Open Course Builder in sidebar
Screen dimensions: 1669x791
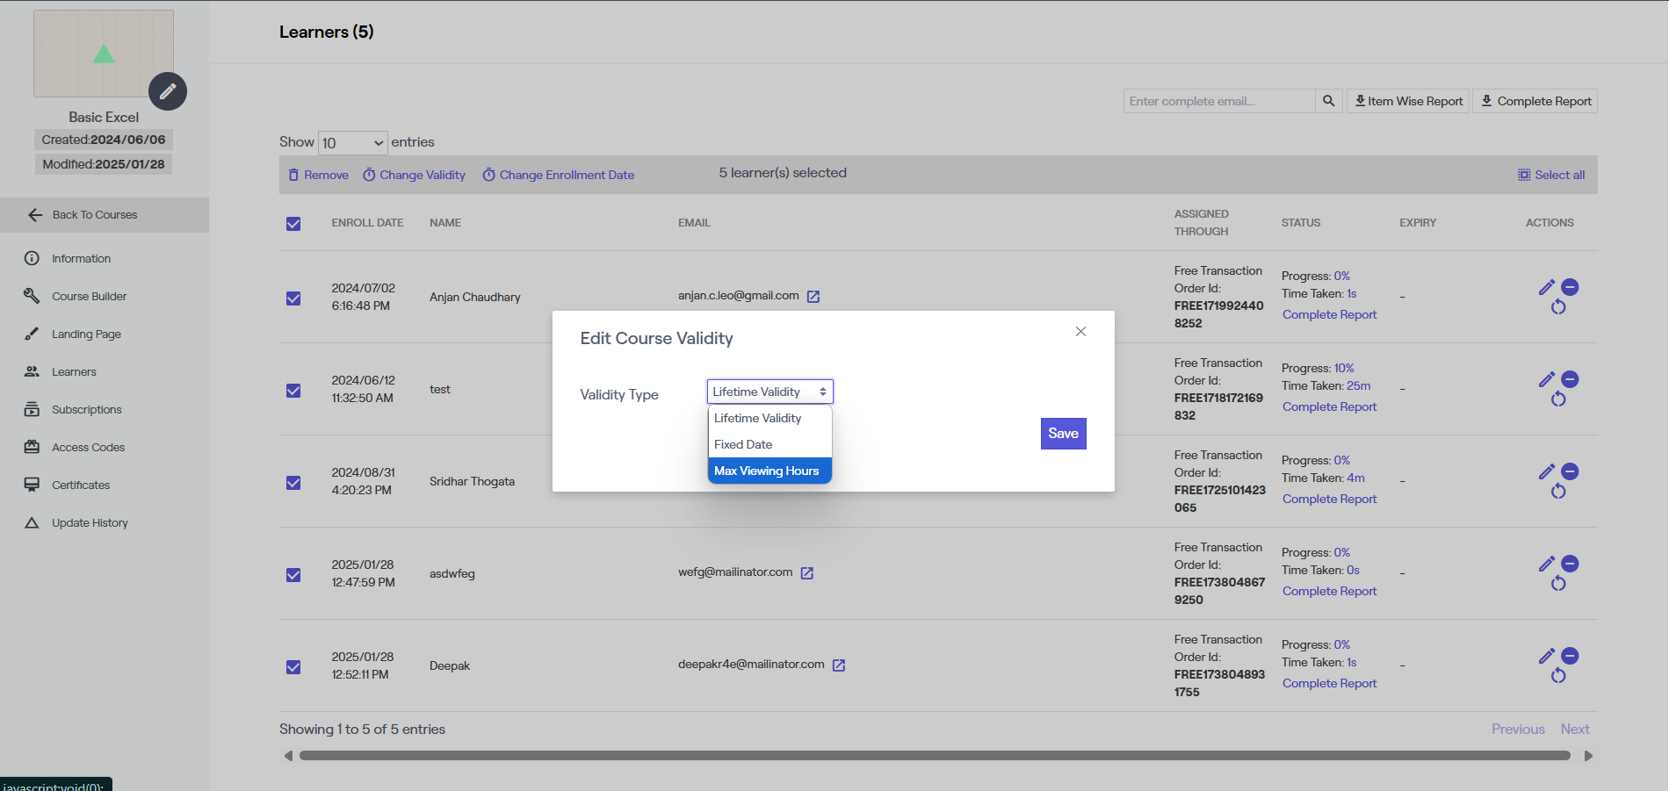coord(89,297)
